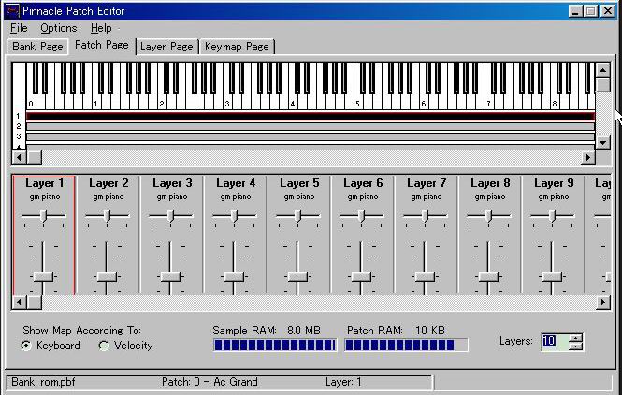Select the Layer 6 strip heading
This screenshot has width=622, height=395.
pyautogui.click(x=363, y=183)
